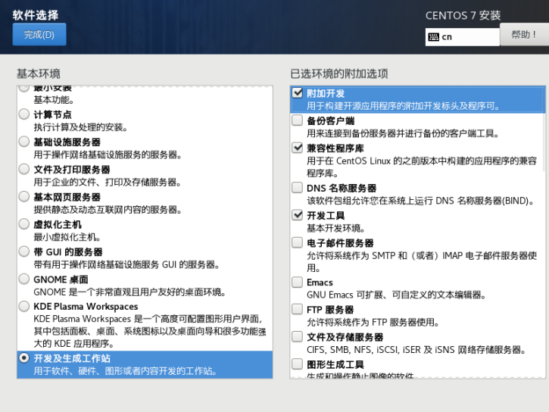Enable the 备份客户端 checkbox
Viewport: 549px width, 412px height.
(x=298, y=120)
